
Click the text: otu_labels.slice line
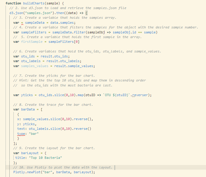pos(54,129)
